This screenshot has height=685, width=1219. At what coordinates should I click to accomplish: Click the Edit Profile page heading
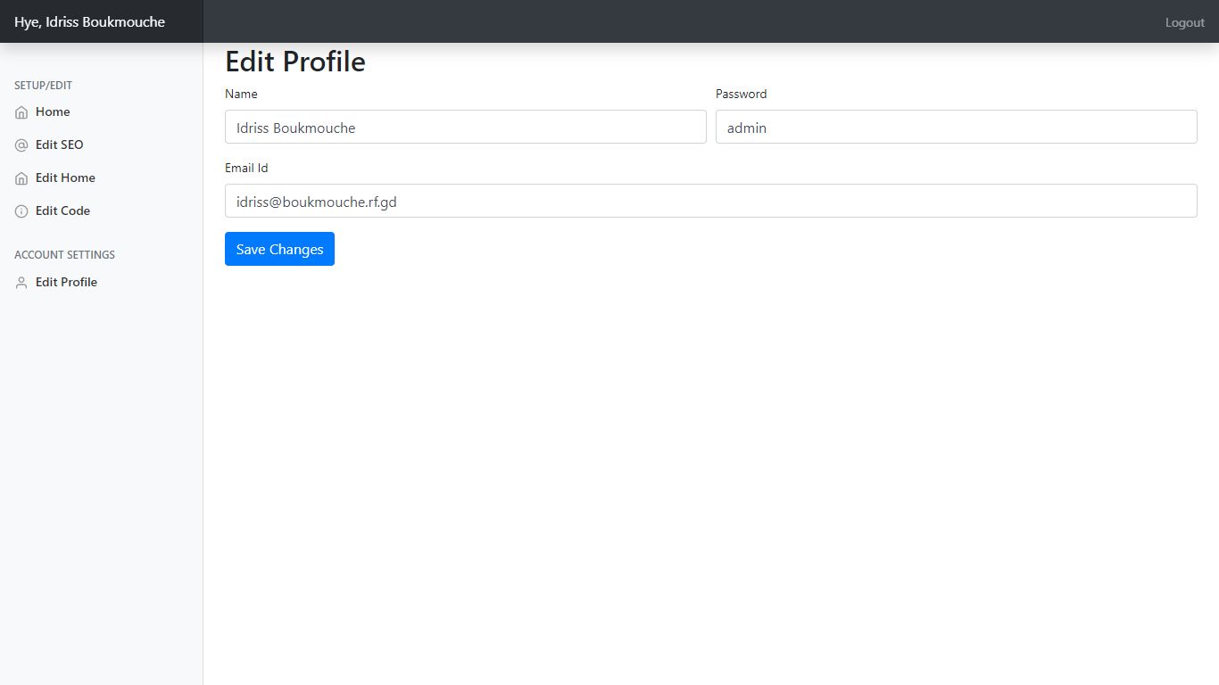coord(294,62)
